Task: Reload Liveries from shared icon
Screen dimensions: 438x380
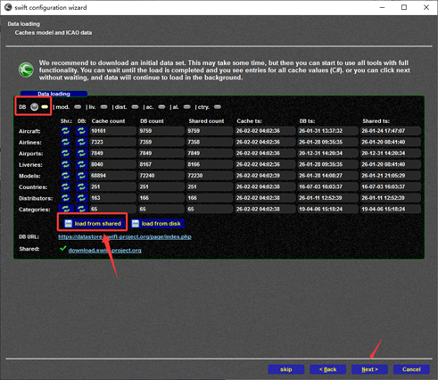Action: (x=66, y=164)
